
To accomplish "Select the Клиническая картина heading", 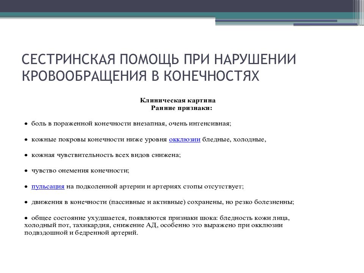I will 178,100.
